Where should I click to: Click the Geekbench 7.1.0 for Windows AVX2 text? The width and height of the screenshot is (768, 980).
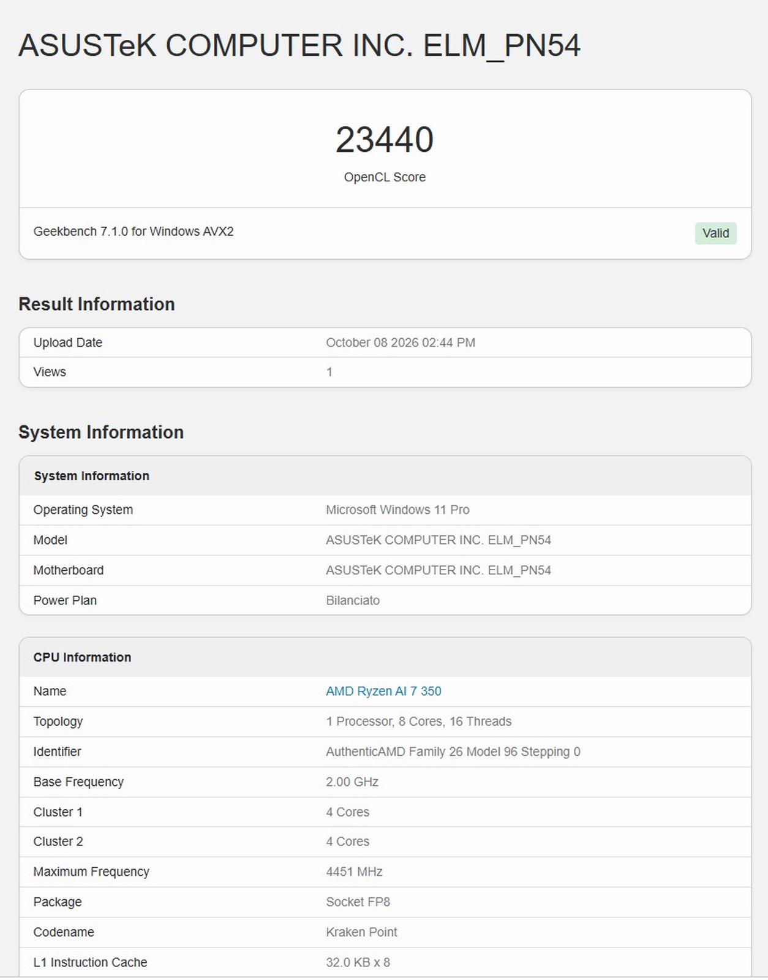point(134,232)
